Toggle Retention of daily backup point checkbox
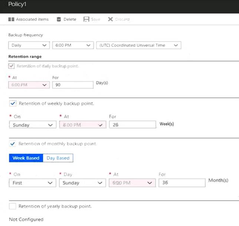The height and width of the screenshot is (226, 239). tap(12, 66)
